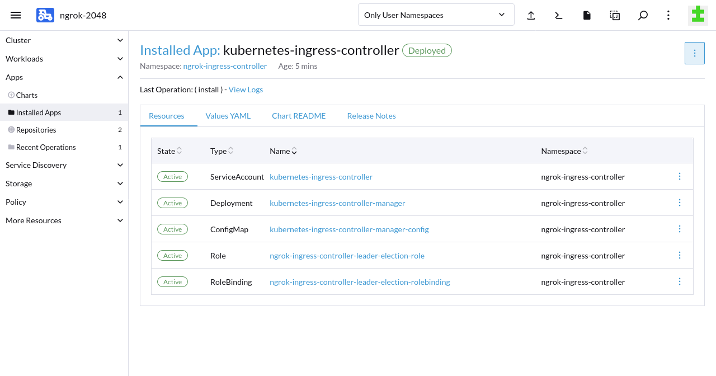Open ngrok-ingress-controller-leader-election-rolebinding link
This screenshot has height=376, width=716.
(360, 282)
